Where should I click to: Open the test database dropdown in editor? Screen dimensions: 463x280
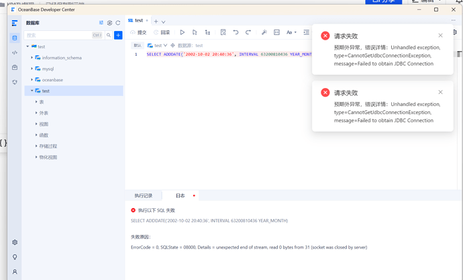pos(158,46)
